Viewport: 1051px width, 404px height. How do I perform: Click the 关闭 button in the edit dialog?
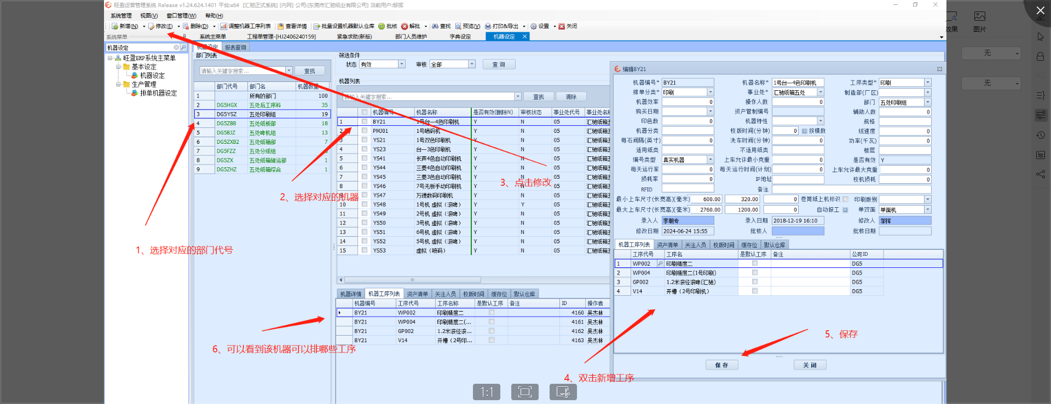pyautogui.click(x=810, y=365)
